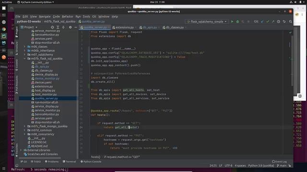307x172 pixels.
Task: Open the Window menu
Action: pos(104,17)
